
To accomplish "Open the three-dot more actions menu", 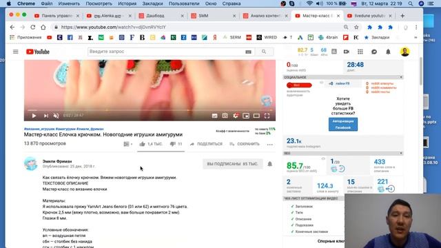I will click(269, 144).
